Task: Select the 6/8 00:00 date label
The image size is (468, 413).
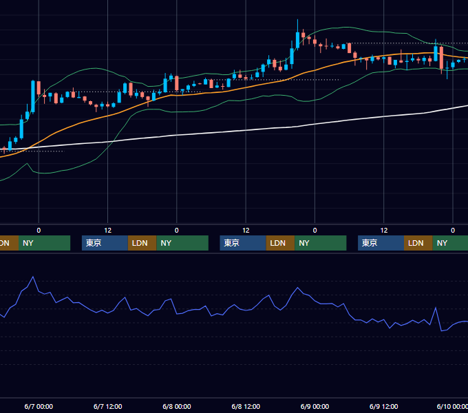Action: coord(177,406)
